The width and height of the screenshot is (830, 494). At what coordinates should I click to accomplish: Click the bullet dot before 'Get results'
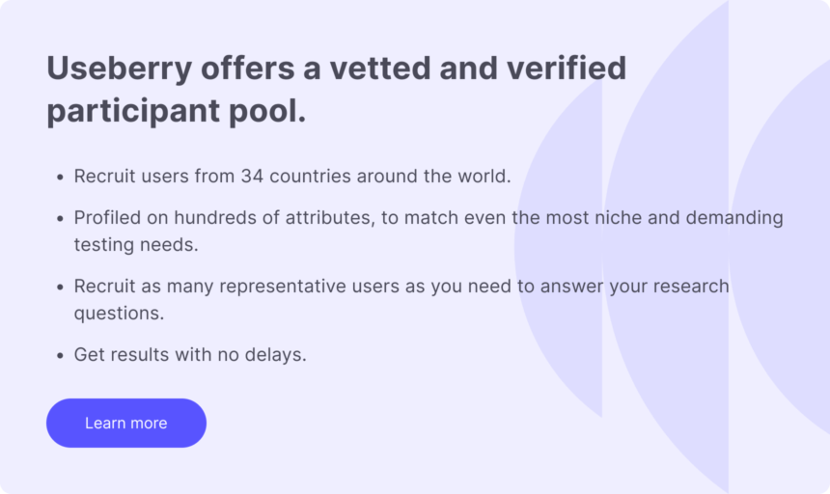[60, 356]
